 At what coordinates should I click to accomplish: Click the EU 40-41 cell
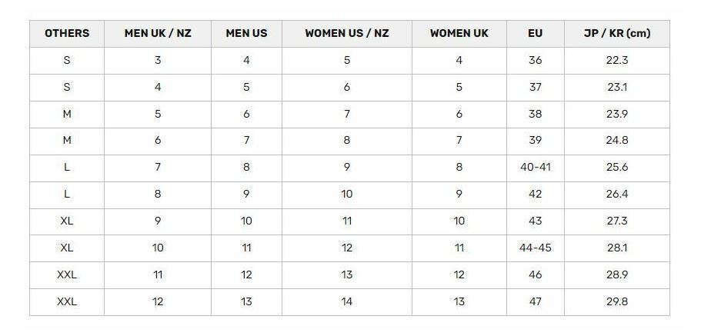[535, 168]
